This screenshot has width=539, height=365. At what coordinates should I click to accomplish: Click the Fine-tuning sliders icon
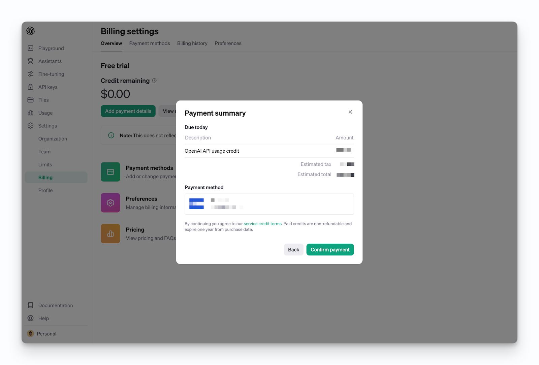click(31, 74)
